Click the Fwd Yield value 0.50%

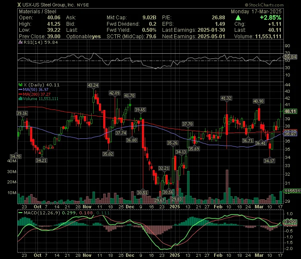pos(149,30)
